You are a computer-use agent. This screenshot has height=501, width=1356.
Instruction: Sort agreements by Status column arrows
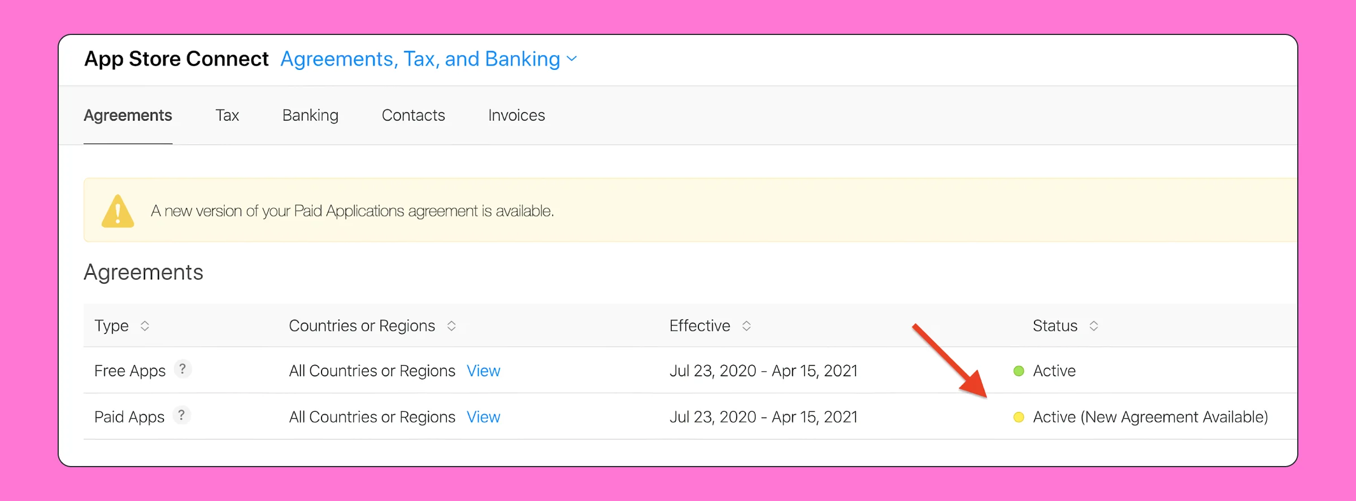point(1094,326)
